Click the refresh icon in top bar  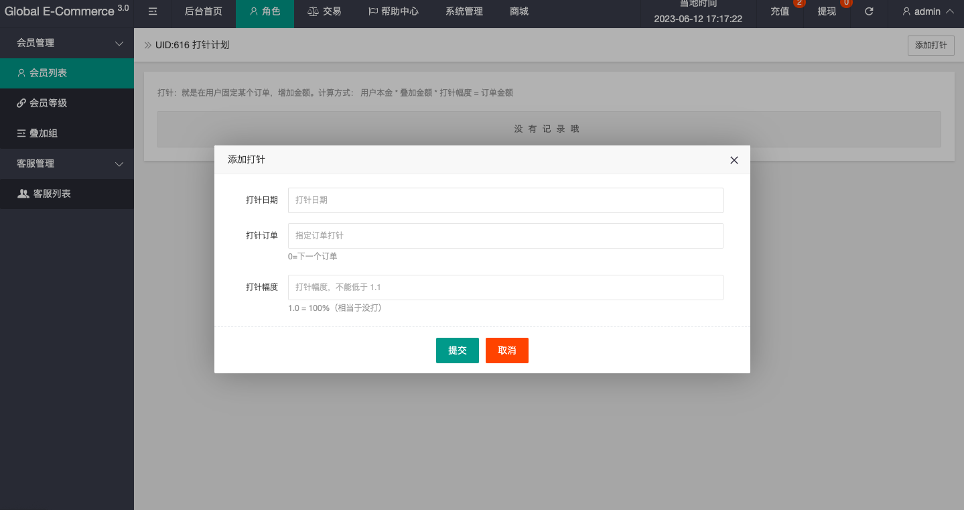869,11
